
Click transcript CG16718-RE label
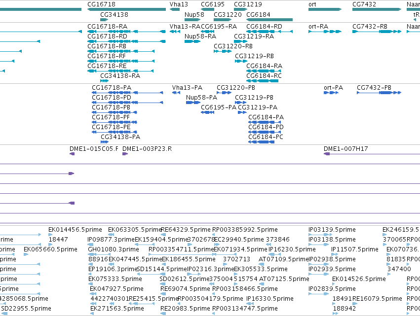tap(107, 66)
